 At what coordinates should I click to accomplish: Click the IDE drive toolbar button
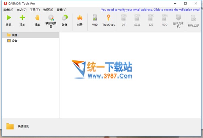click(x=151, y=18)
